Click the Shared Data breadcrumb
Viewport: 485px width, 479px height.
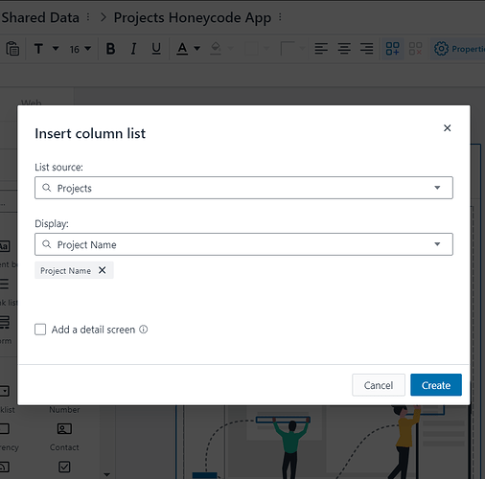(x=39, y=17)
